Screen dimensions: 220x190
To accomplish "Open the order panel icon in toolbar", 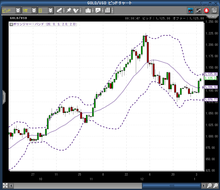I will [191, 10].
